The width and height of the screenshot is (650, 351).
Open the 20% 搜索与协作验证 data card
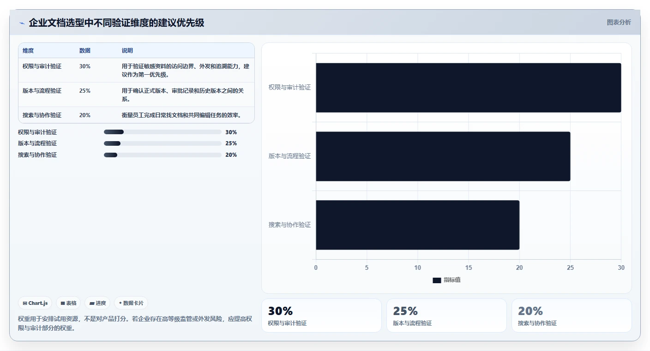572,315
